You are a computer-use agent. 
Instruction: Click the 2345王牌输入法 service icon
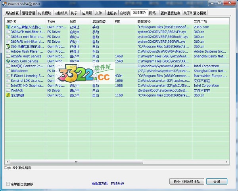pos(8,27)
